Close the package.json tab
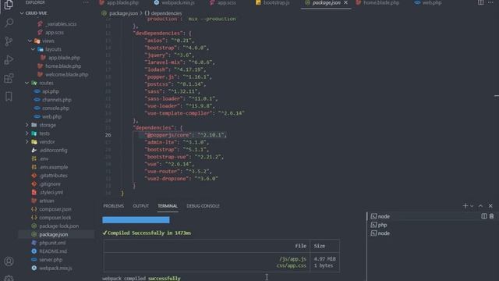The image size is (499, 281). click(345, 2)
